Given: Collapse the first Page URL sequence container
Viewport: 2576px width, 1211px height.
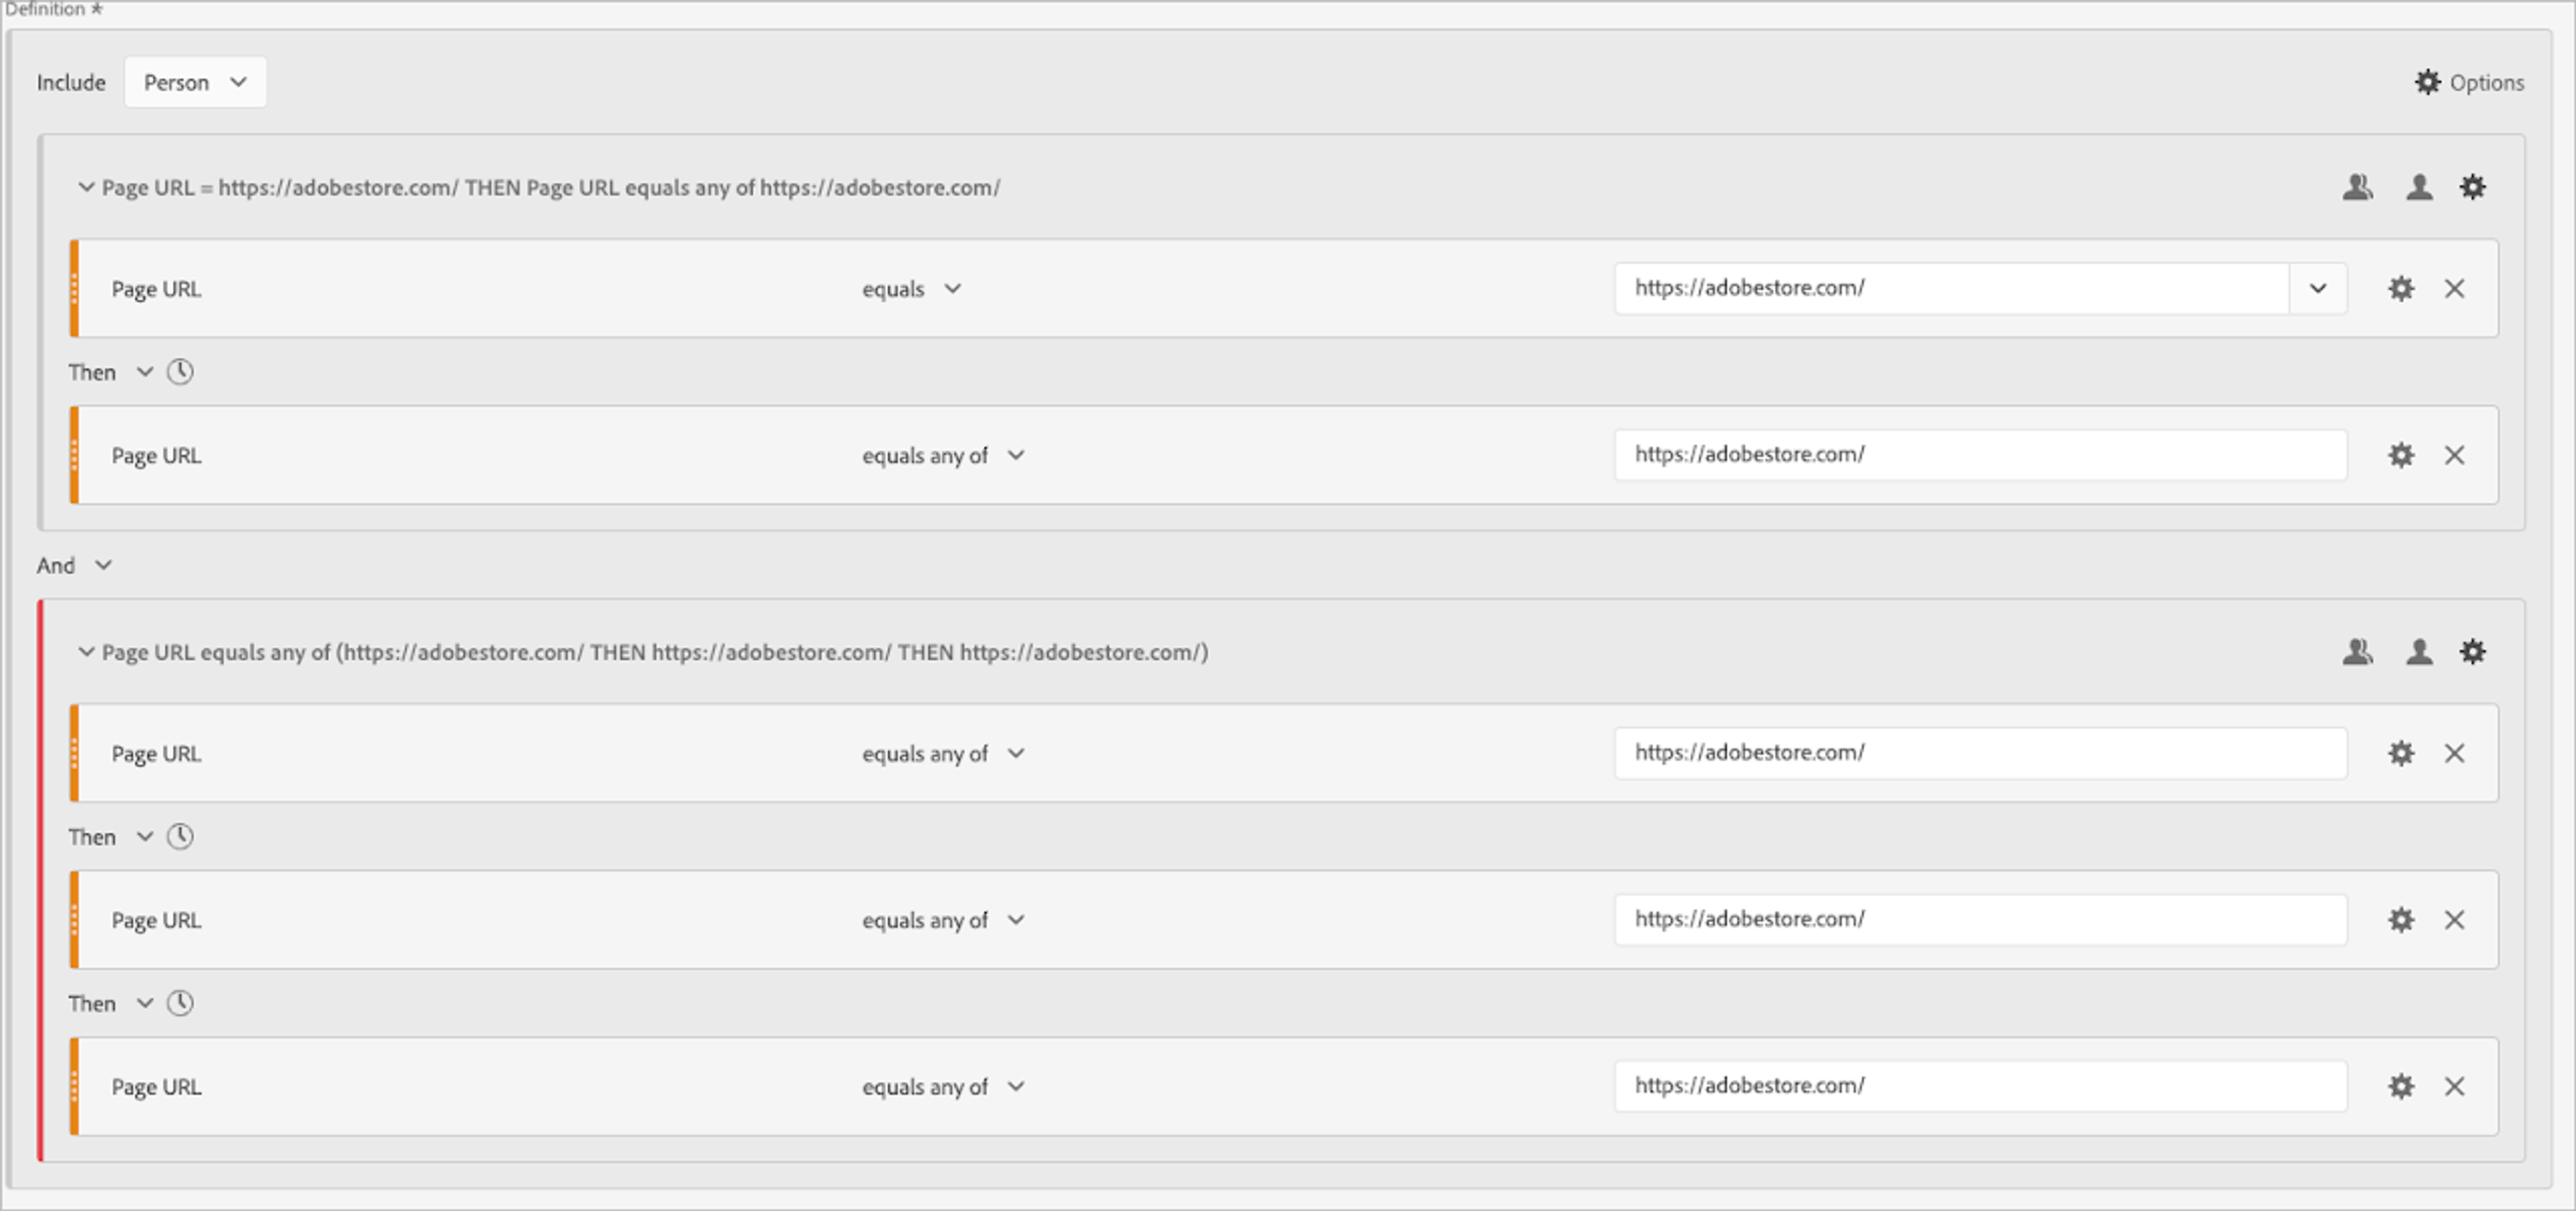Looking at the screenshot, I should coord(86,187).
